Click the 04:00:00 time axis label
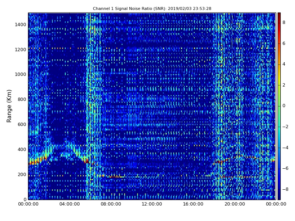295x221 pixels. (70, 204)
